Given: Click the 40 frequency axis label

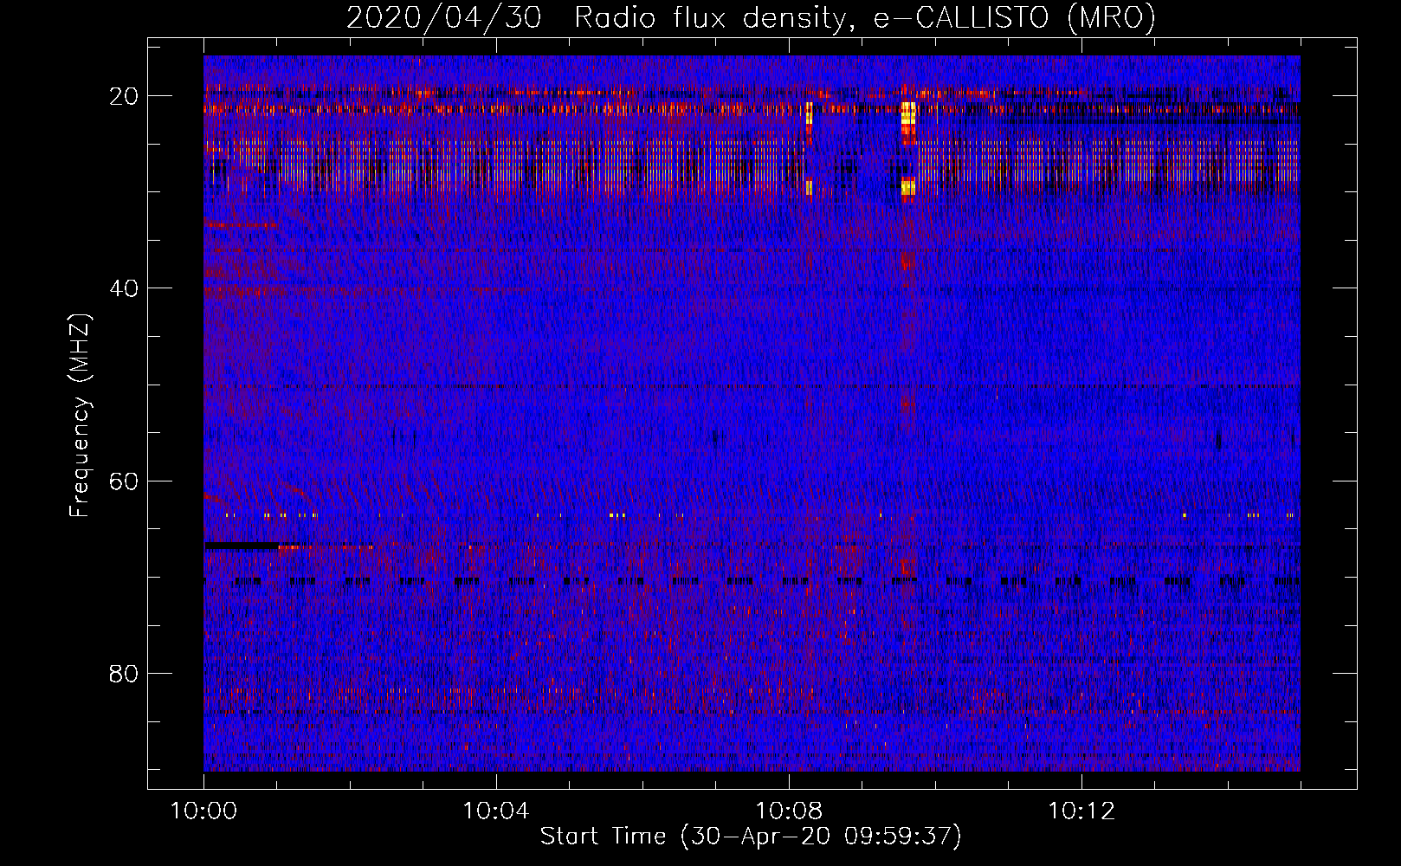Looking at the screenshot, I should (124, 288).
